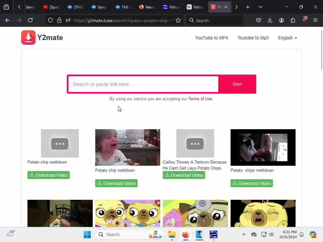The width and height of the screenshot is (323, 242).
Task: Click the page vertical scrollbar
Action: [321, 50]
